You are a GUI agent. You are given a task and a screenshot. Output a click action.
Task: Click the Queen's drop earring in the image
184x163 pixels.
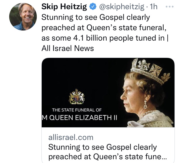(x=146, y=104)
